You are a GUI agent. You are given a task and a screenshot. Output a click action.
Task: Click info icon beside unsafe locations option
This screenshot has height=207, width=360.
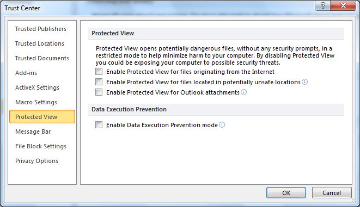304,81
